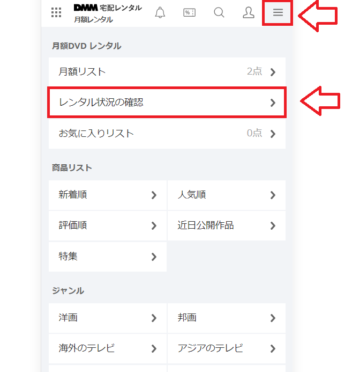Browse アジアのテレビ genre
The width and height of the screenshot is (352, 372).
point(227,348)
